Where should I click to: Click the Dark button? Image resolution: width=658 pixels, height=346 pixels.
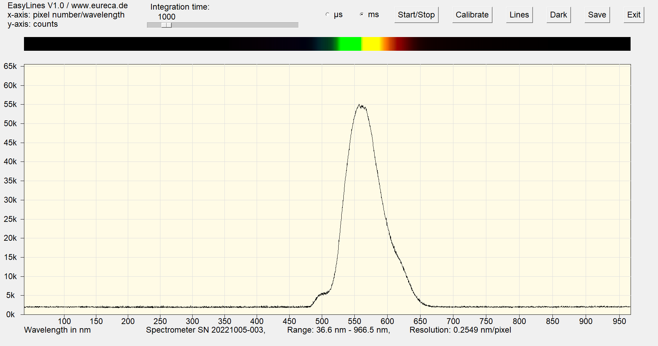[x=559, y=15]
